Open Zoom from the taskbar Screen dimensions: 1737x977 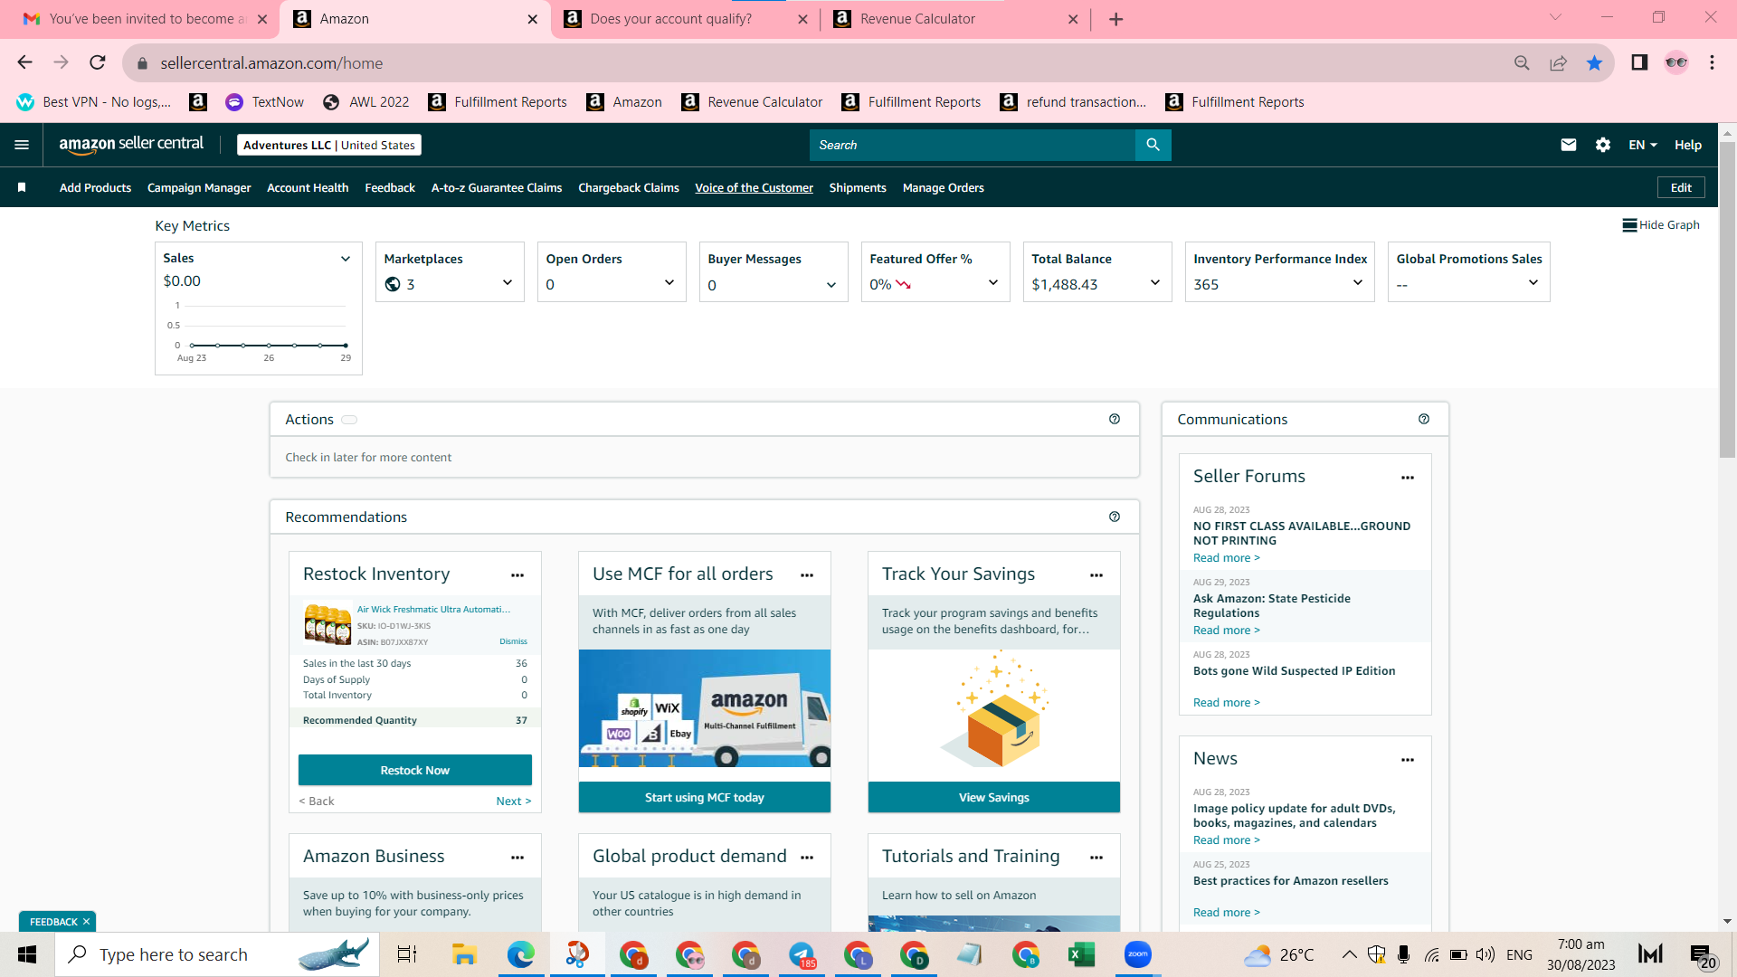click(x=1137, y=954)
